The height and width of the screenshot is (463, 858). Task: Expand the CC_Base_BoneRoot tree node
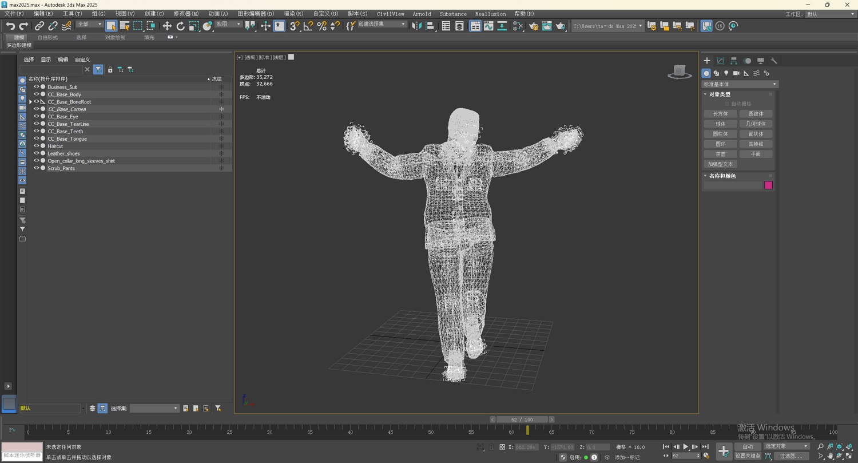[x=30, y=102]
